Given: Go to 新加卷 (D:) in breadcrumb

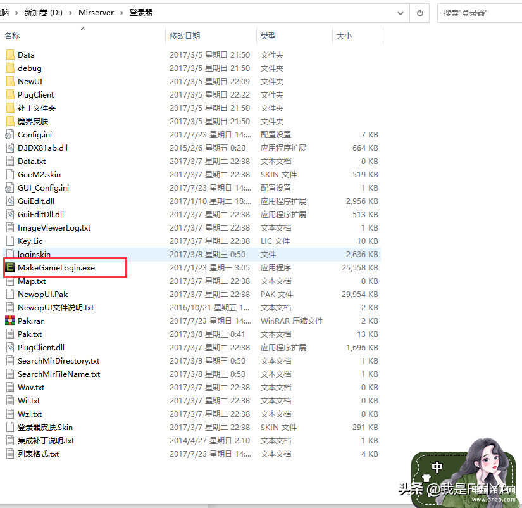Looking at the screenshot, I should (x=43, y=13).
